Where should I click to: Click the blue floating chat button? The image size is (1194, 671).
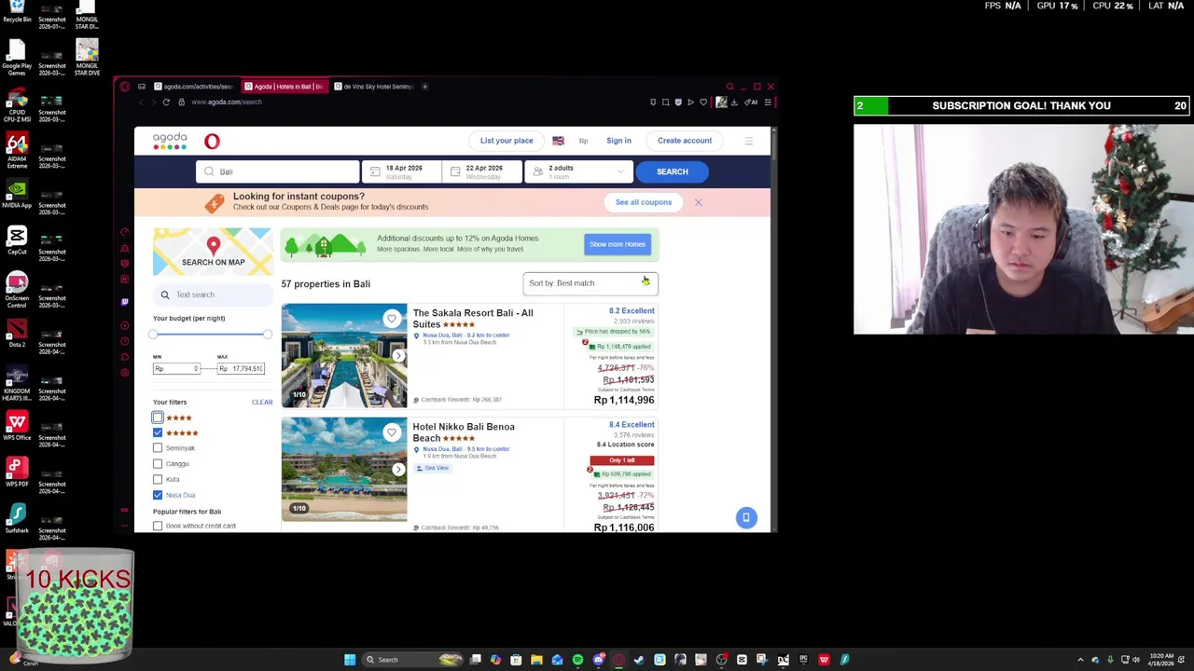point(746,517)
